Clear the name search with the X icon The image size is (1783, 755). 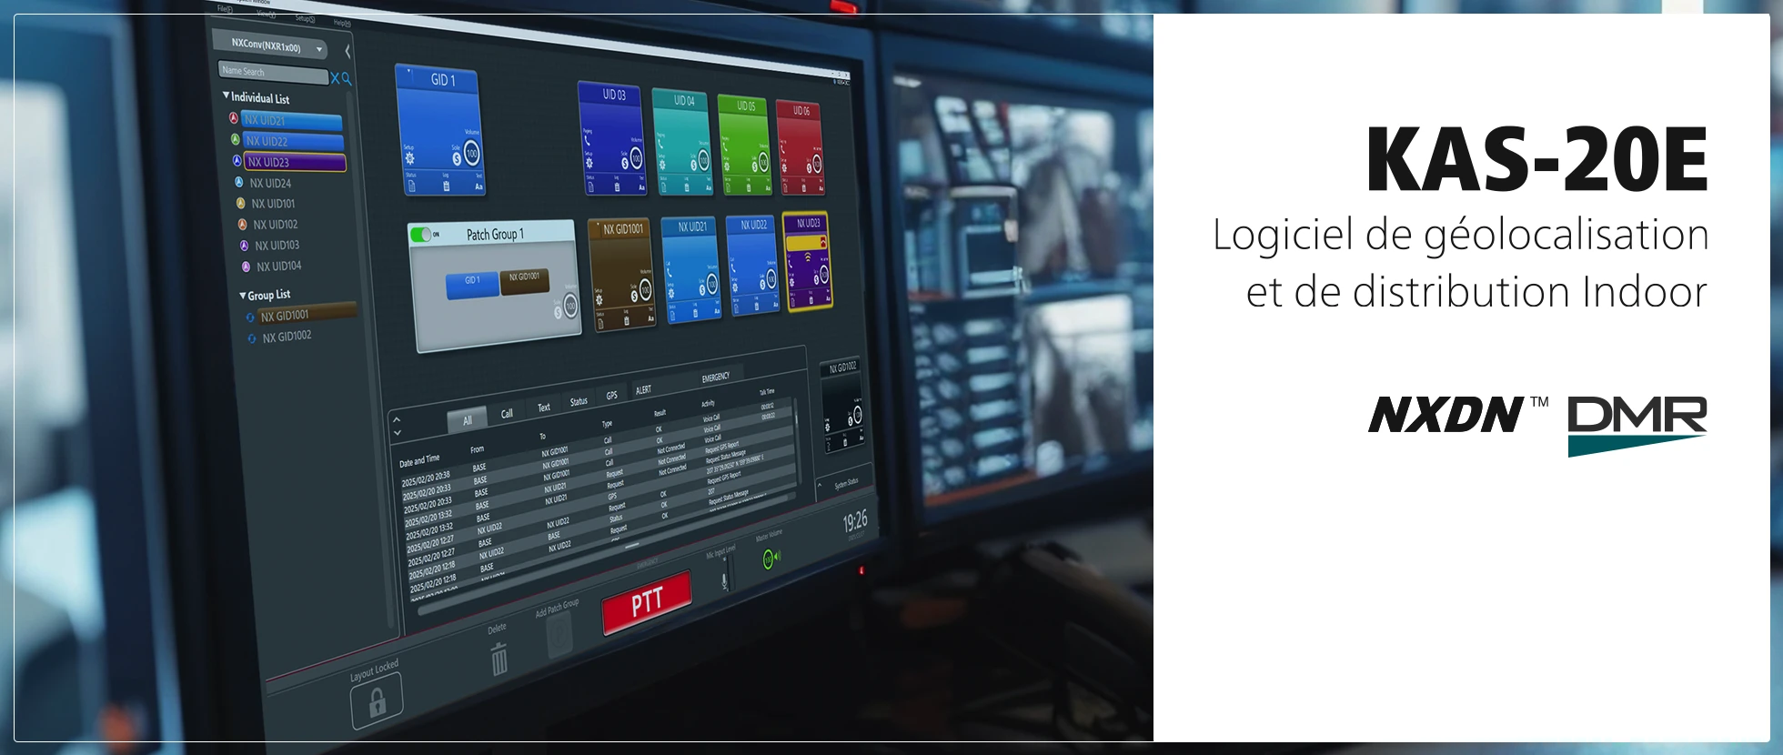pyautogui.click(x=335, y=78)
